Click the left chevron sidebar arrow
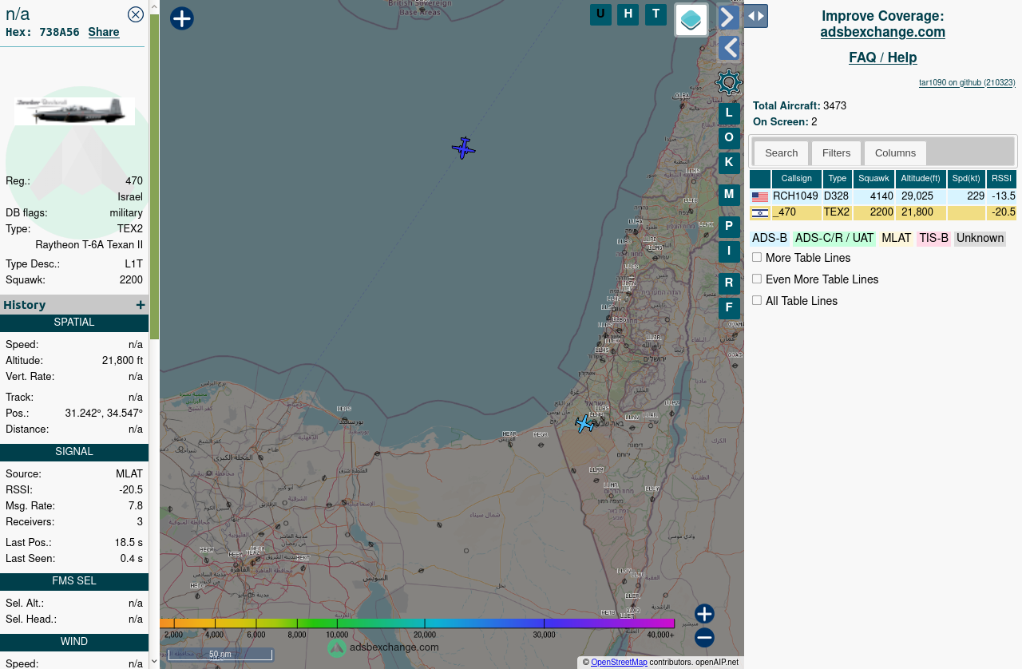 pyautogui.click(x=728, y=49)
